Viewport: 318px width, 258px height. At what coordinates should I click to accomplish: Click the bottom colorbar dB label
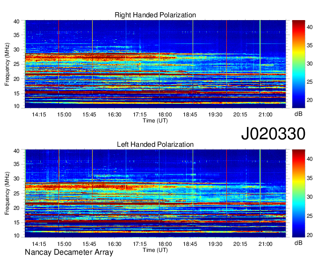298,243
